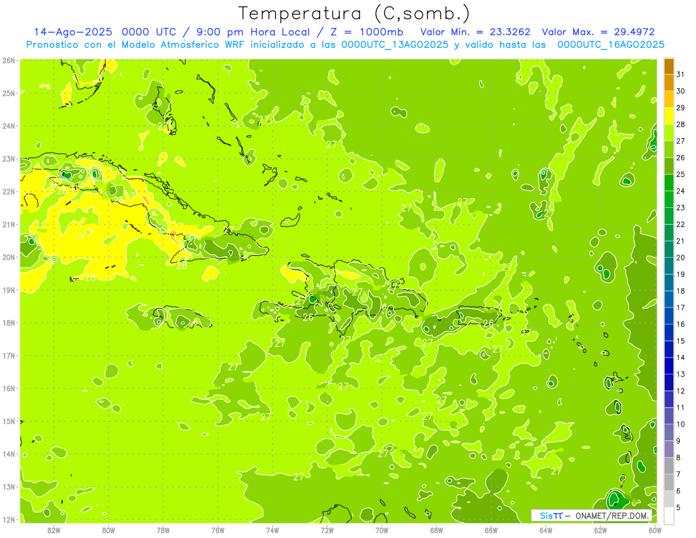This screenshot has width=696, height=538.
Task: Click the green colorbar segment between 23 and 24
Action: tap(669, 199)
